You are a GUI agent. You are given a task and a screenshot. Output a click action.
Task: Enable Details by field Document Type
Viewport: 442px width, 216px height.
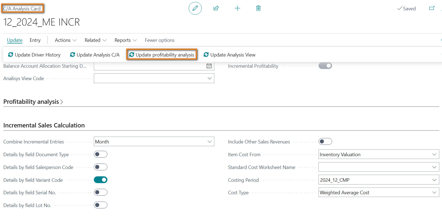click(x=100, y=154)
